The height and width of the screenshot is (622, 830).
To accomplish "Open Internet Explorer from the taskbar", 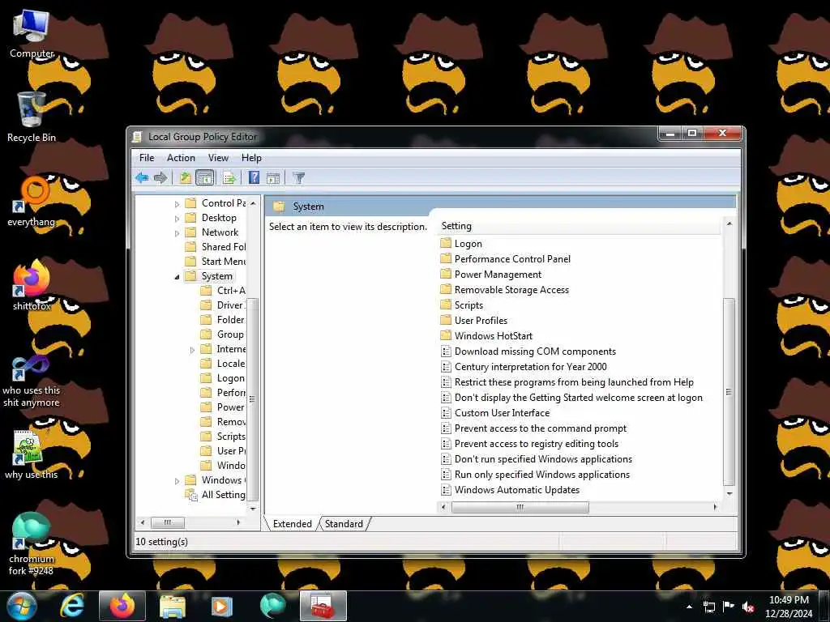I will 71,606.
